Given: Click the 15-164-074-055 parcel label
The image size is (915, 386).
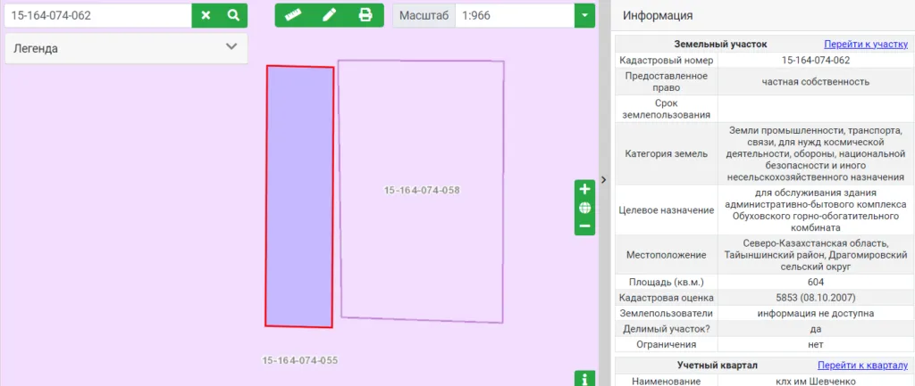Looking at the screenshot, I should [x=299, y=360].
